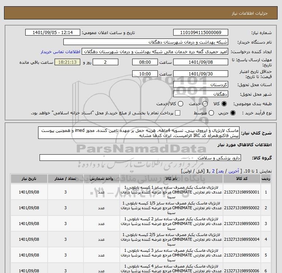The image size is (282, 273).
Task: Click the 08:00 deadline time field
Action: click(x=145, y=62)
